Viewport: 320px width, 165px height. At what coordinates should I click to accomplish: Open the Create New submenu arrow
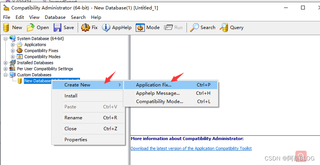120,85
